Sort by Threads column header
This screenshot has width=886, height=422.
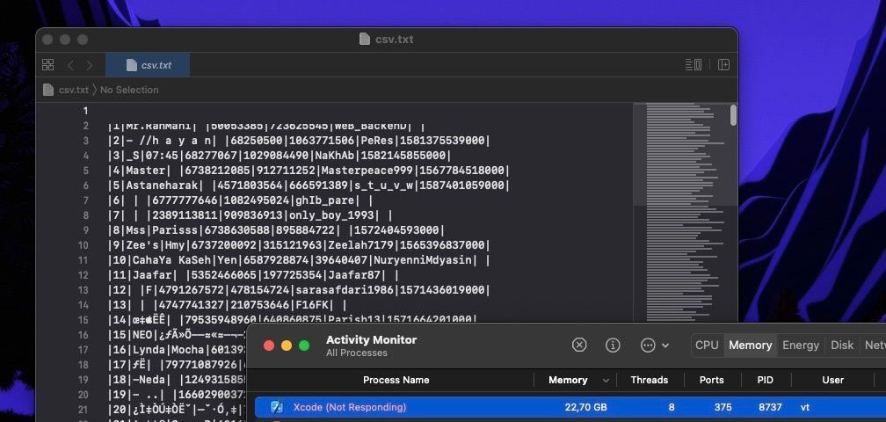(x=650, y=380)
